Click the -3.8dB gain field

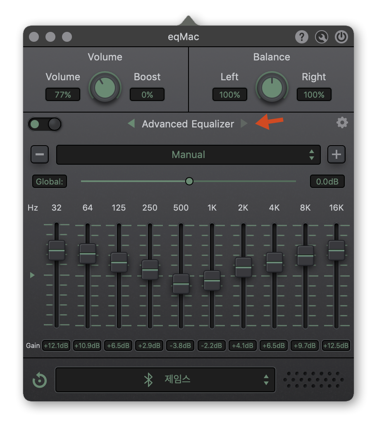pos(180,345)
